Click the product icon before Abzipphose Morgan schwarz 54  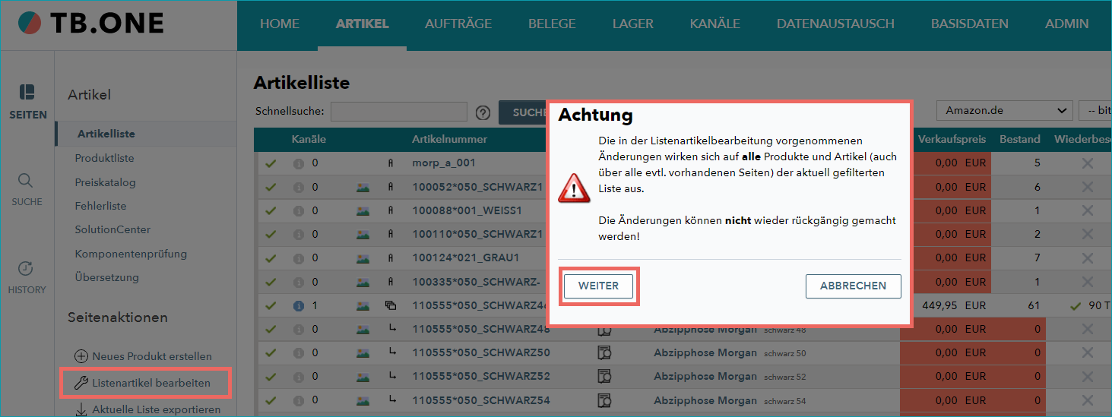click(605, 400)
